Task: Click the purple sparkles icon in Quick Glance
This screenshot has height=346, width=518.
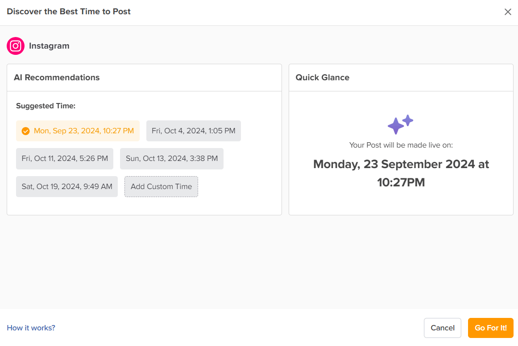Action: click(x=400, y=124)
